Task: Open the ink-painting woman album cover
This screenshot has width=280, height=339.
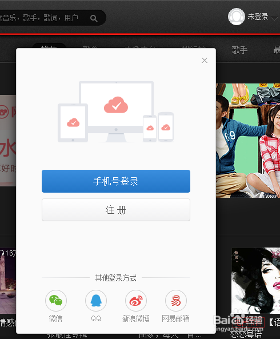Action: [256, 281]
